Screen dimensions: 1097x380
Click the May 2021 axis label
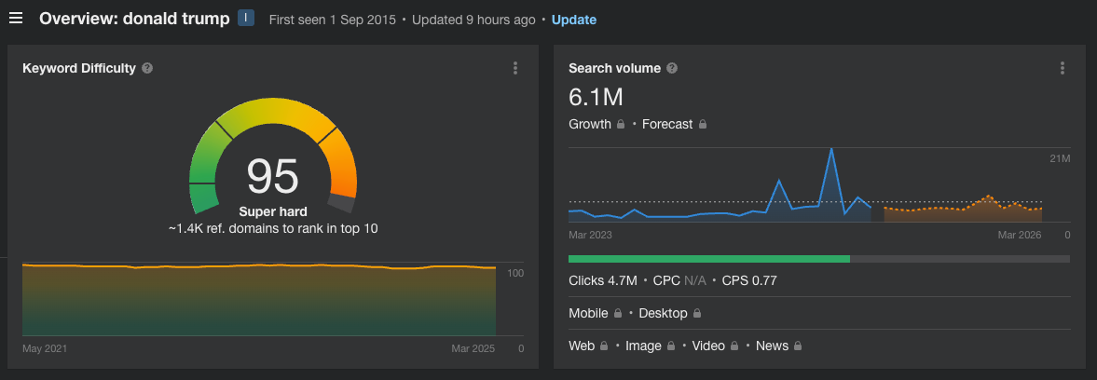click(45, 348)
